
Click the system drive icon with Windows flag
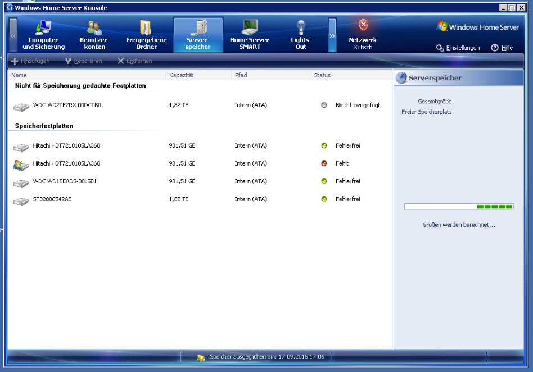click(x=21, y=165)
